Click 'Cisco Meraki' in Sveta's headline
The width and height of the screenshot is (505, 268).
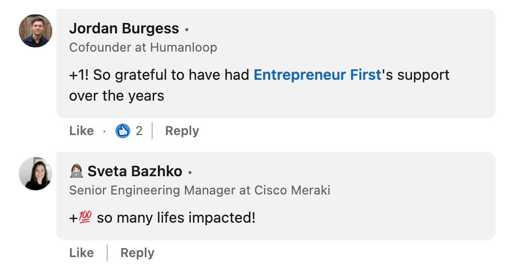pyautogui.click(x=292, y=190)
